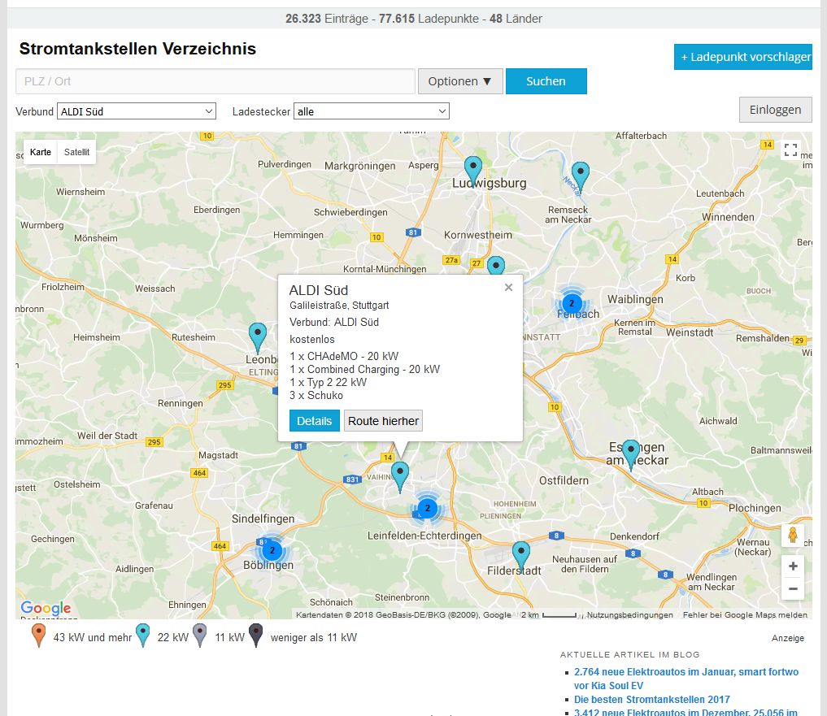Switch map to Satellit view
827x716 pixels.
tap(77, 152)
